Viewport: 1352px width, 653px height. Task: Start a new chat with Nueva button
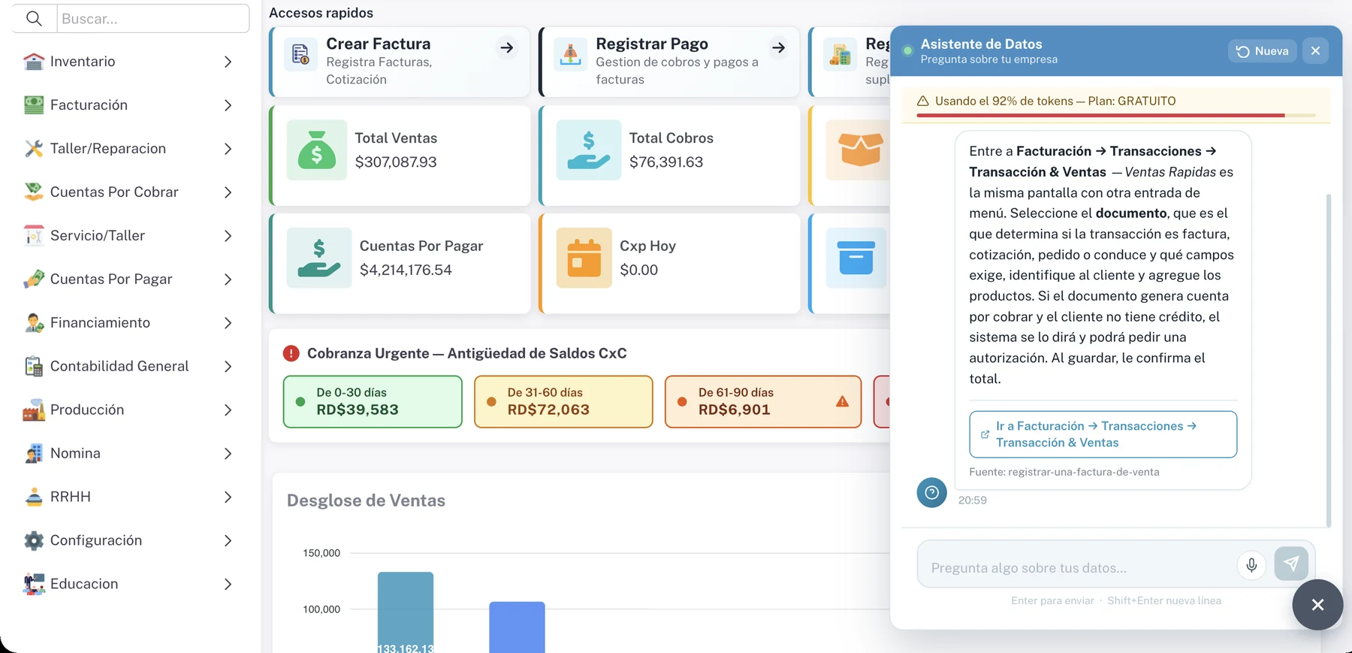pyautogui.click(x=1263, y=51)
